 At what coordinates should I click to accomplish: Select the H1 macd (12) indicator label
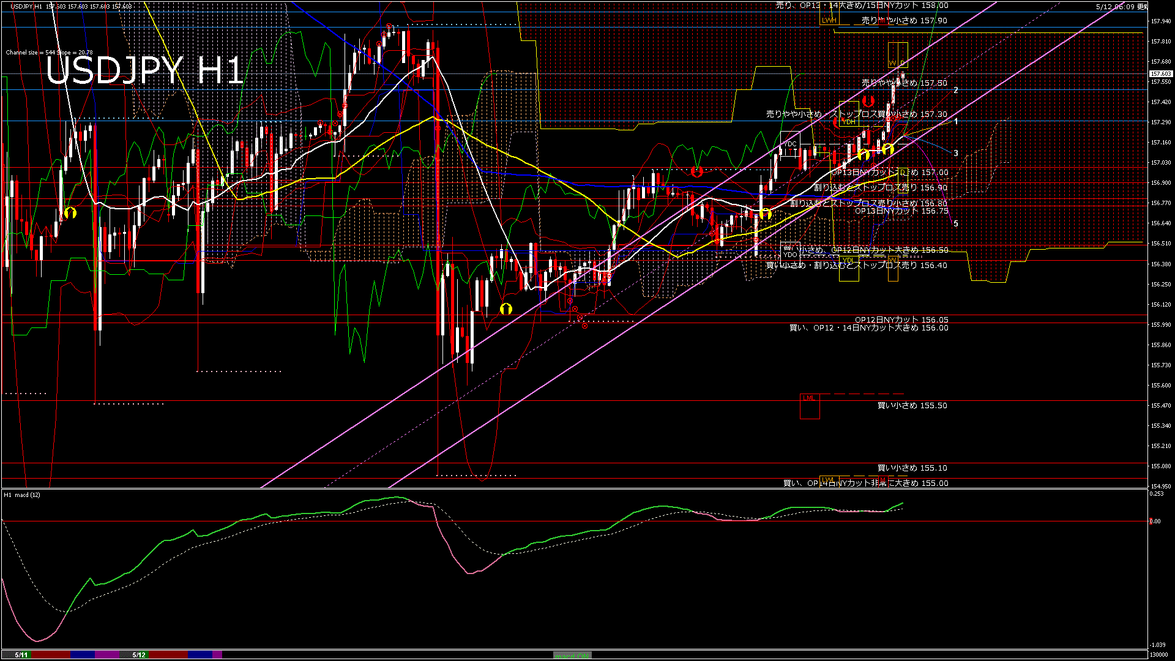pos(23,495)
